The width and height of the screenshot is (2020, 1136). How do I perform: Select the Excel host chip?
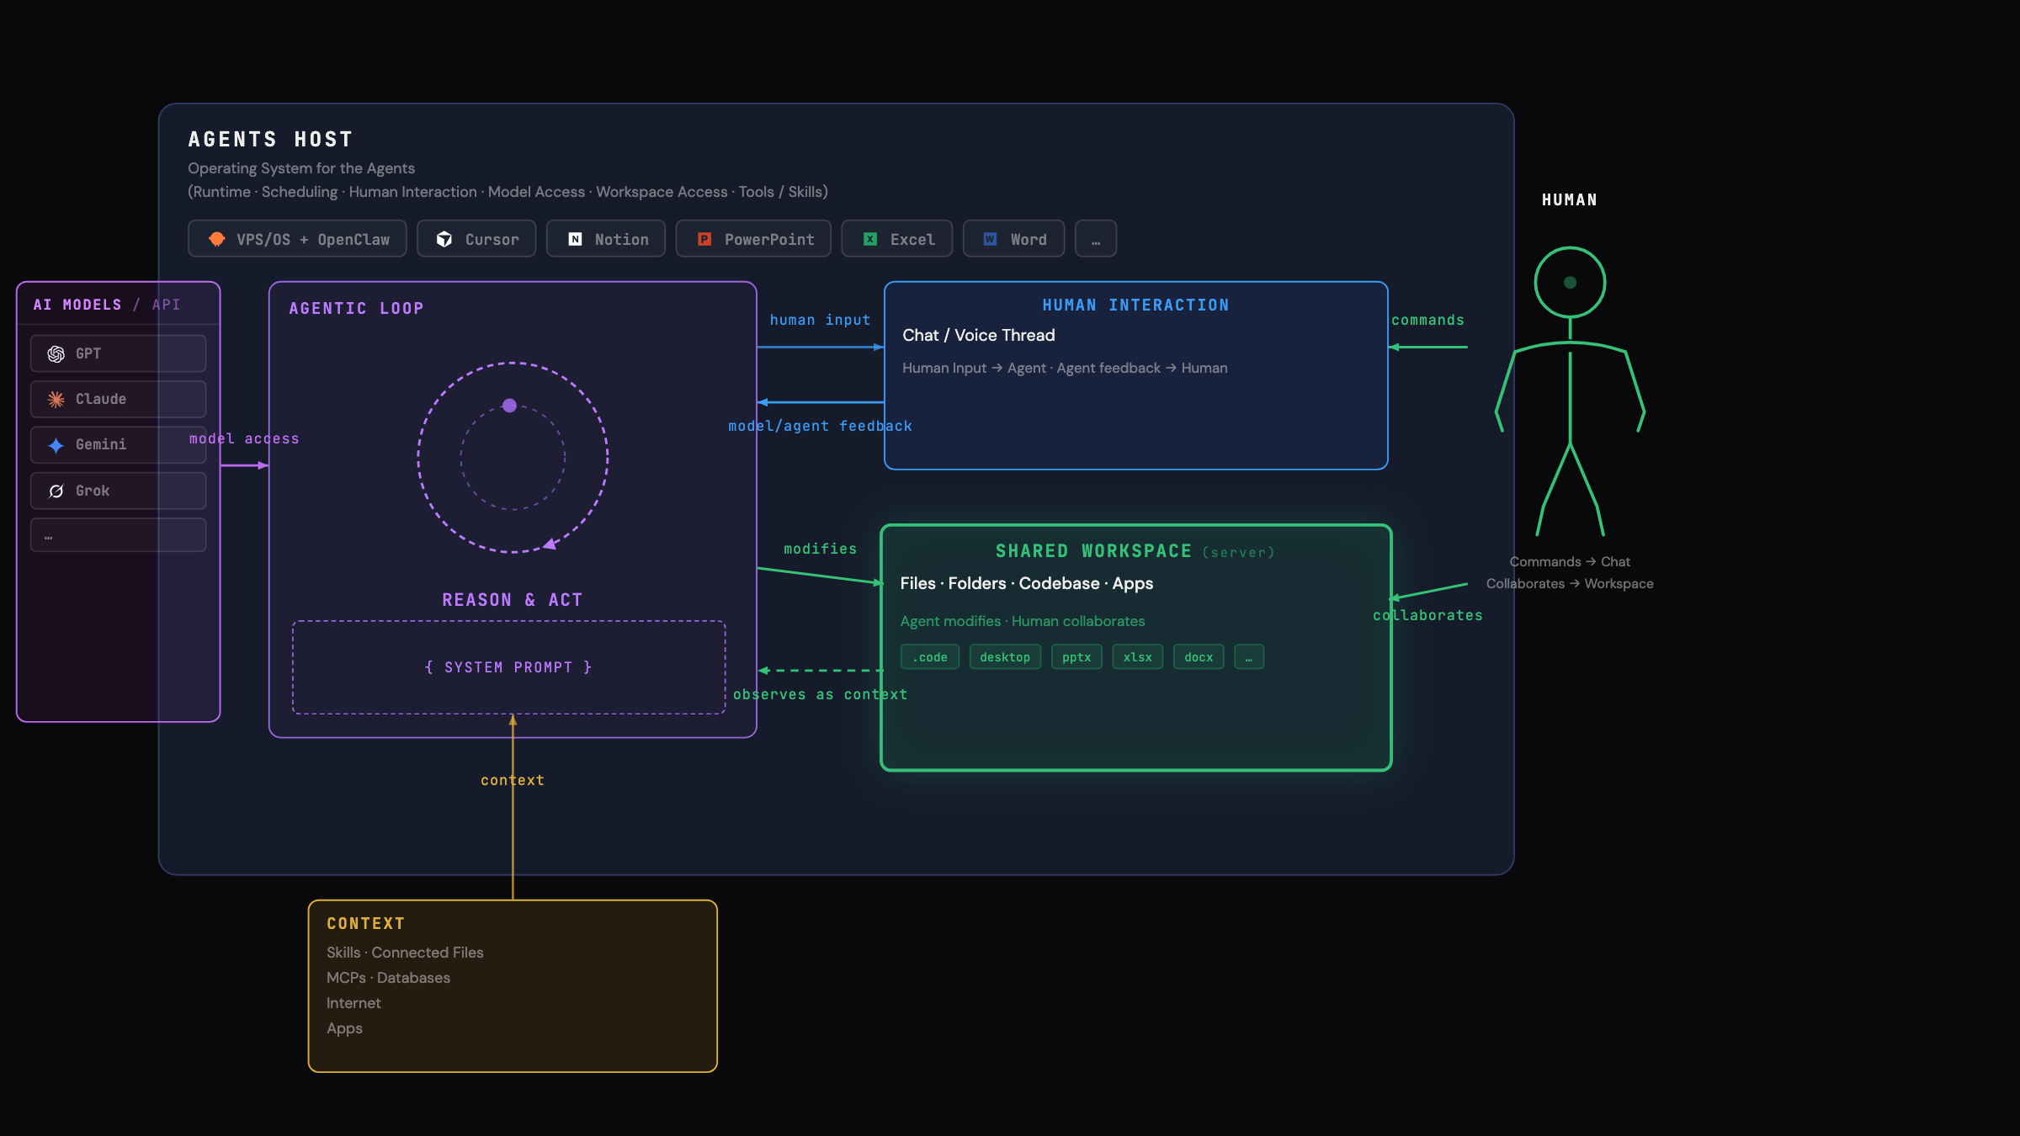pyautogui.click(x=897, y=239)
